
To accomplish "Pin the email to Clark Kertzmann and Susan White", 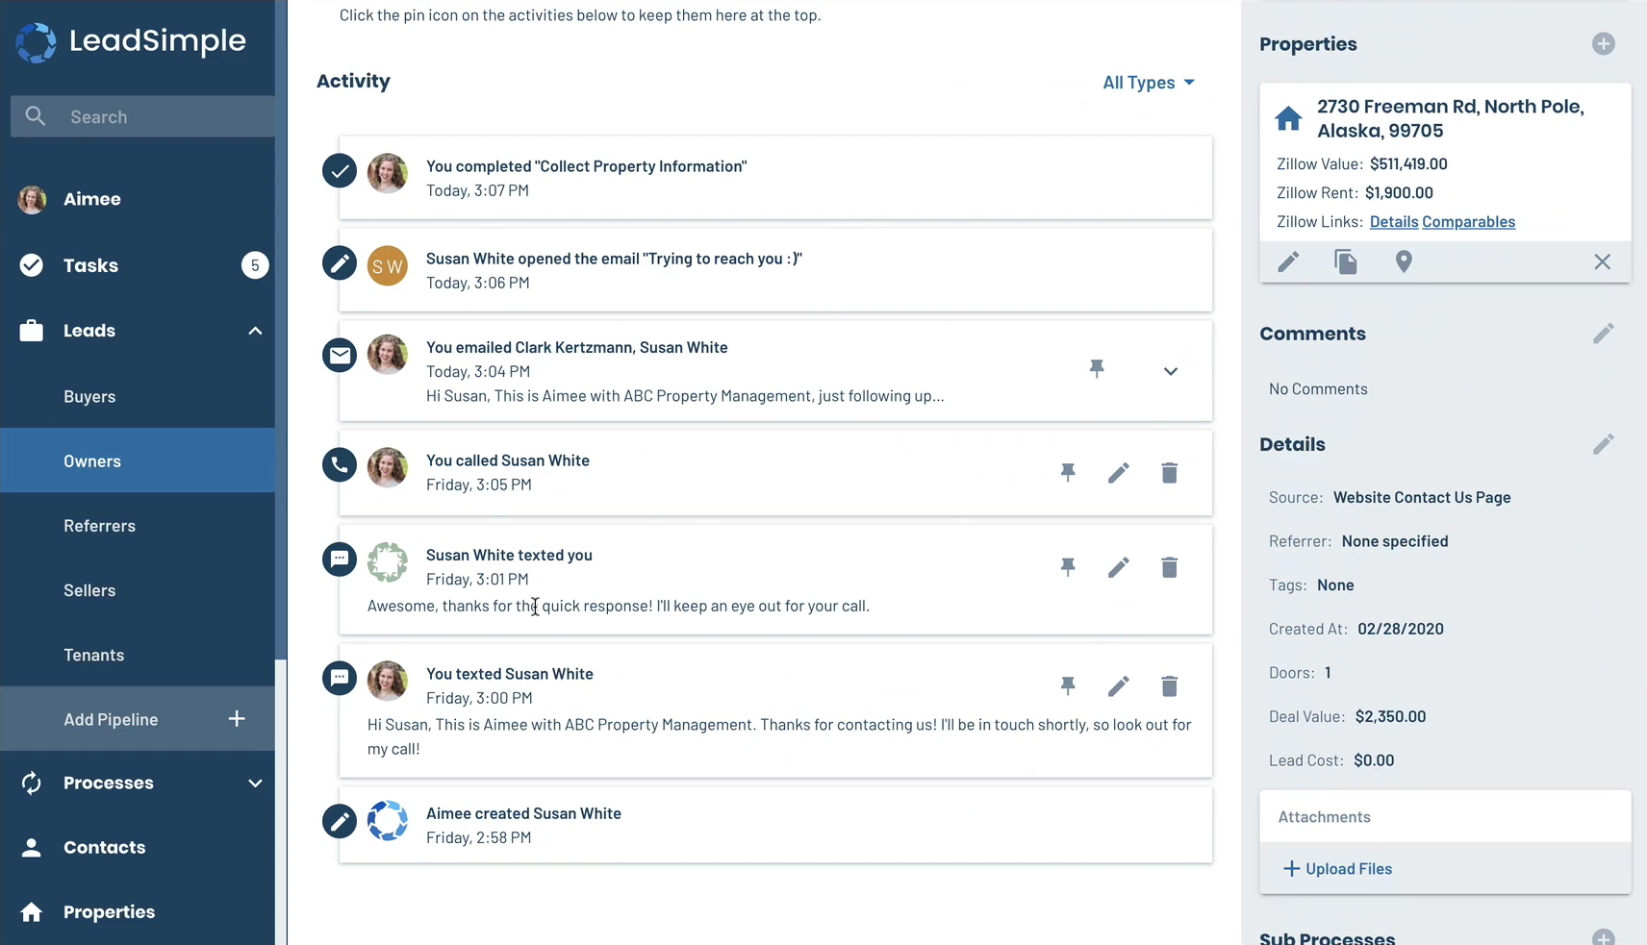I will (1098, 369).
